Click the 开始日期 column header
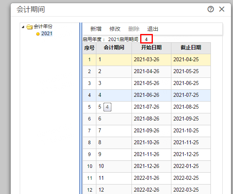The width and height of the screenshot is (233, 194). pos(151,48)
